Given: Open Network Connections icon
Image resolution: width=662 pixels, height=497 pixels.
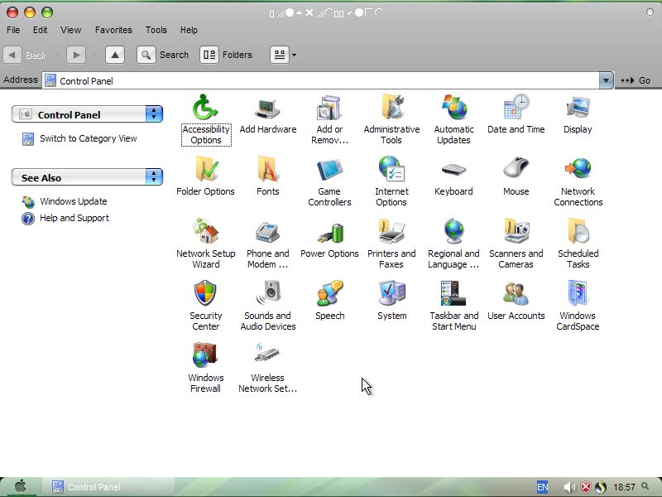Looking at the screenshot, I should (x=578, y=181).
